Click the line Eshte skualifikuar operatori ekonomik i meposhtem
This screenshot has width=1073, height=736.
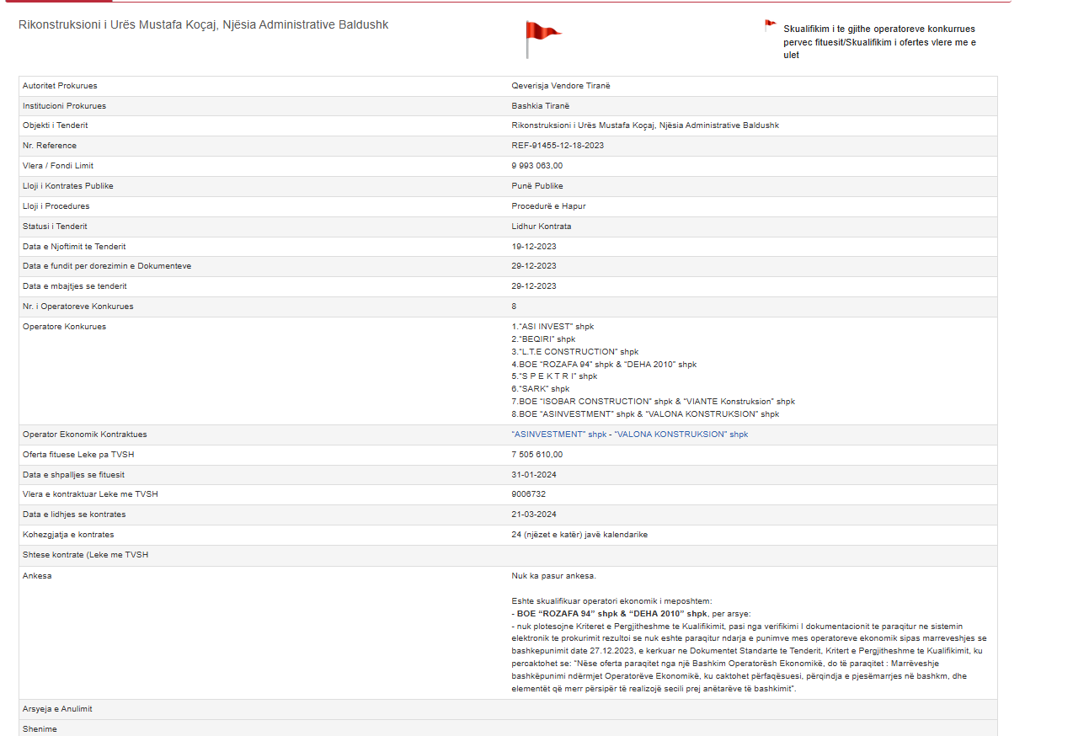click(x=611, y=601)
